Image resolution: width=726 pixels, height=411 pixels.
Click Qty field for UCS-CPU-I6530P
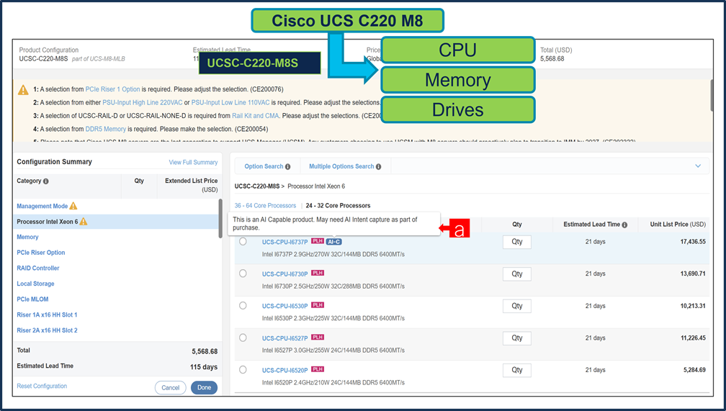click(x=516, y=306)
